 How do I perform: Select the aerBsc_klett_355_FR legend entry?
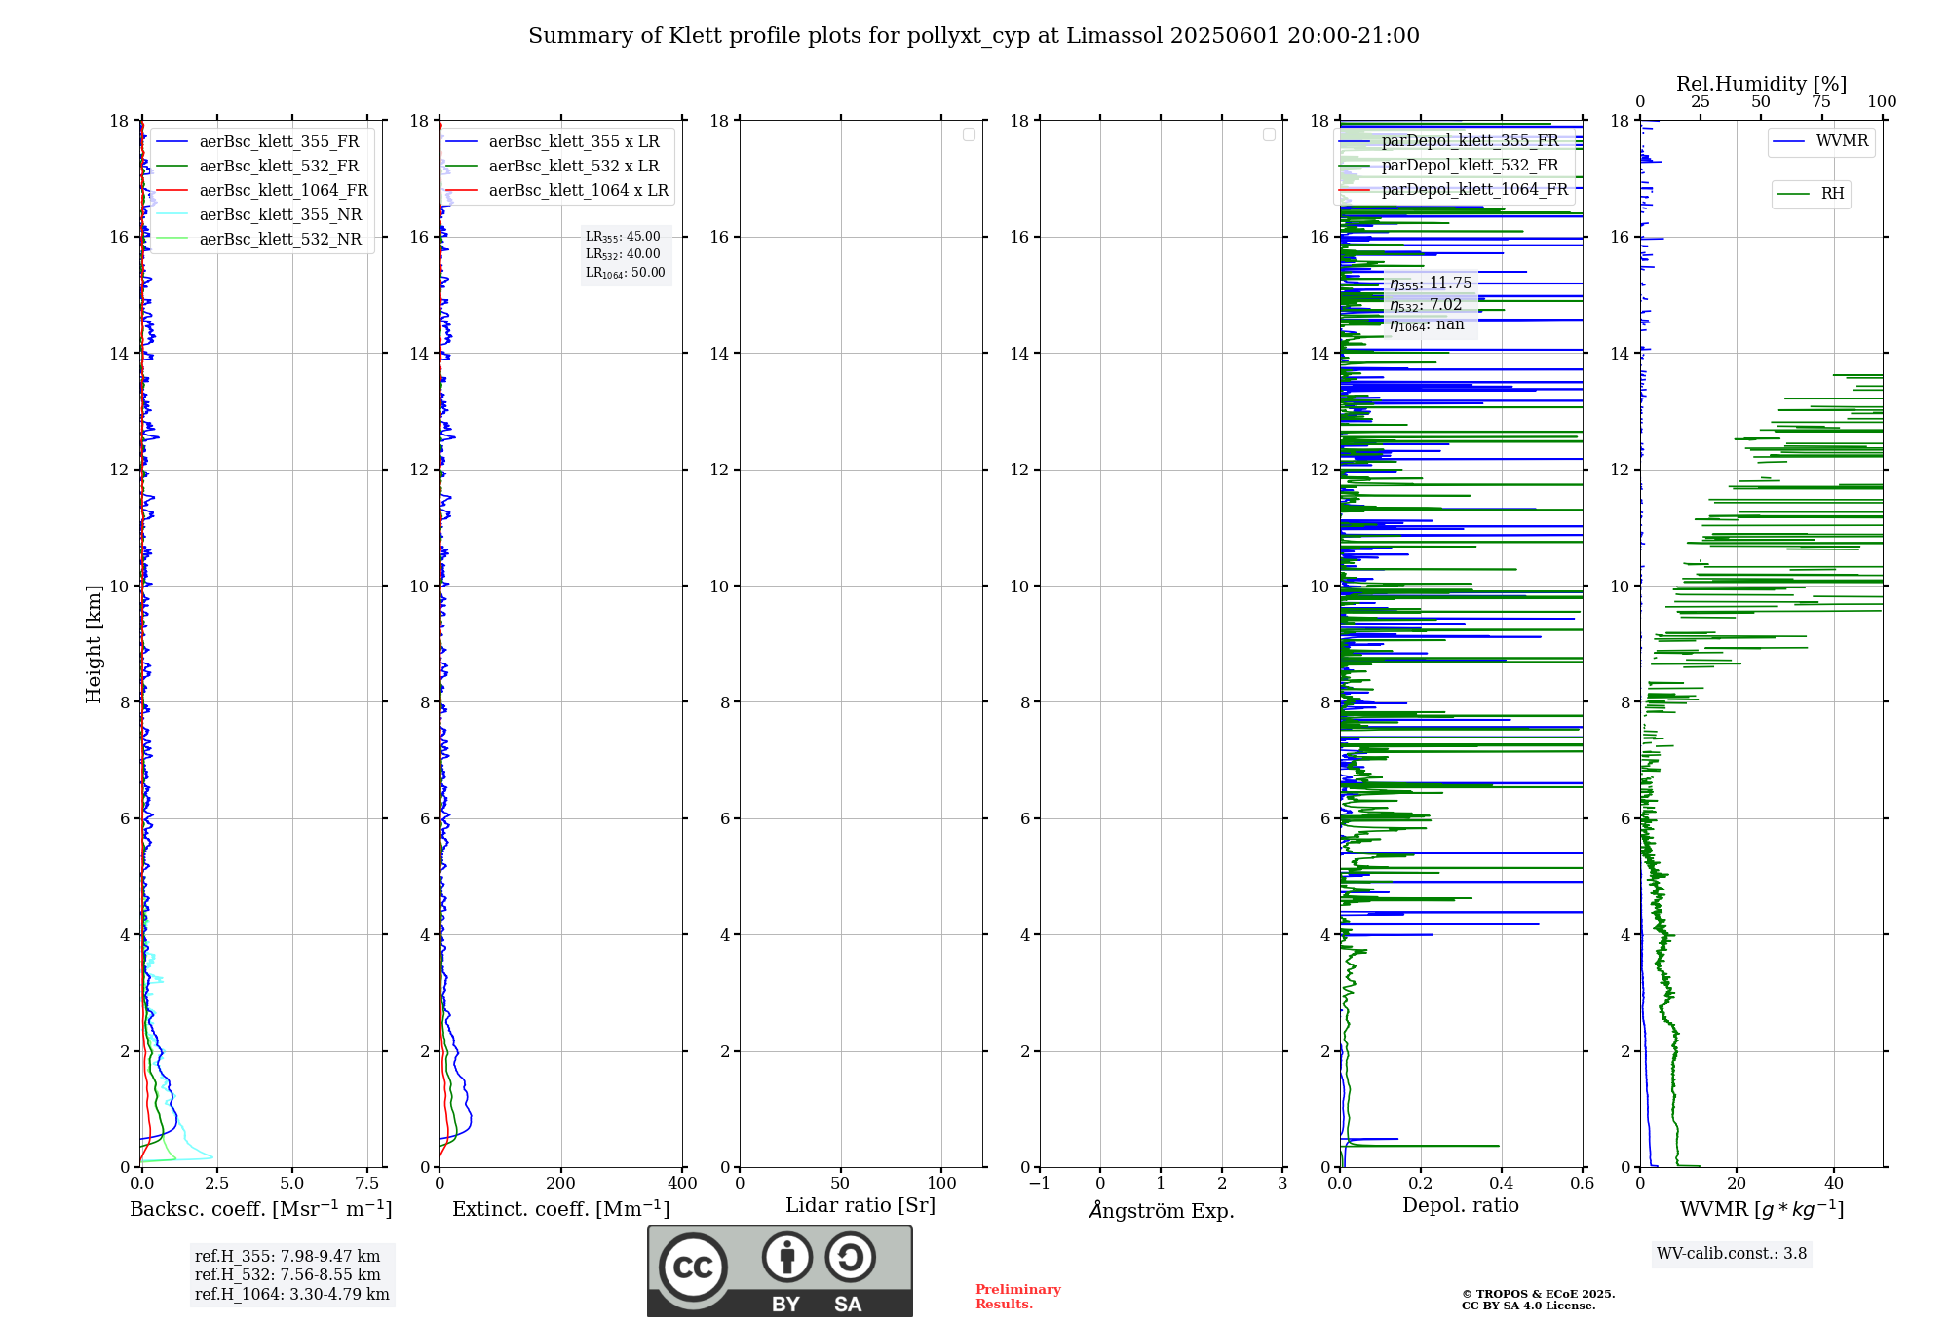[x=261, y=142]
